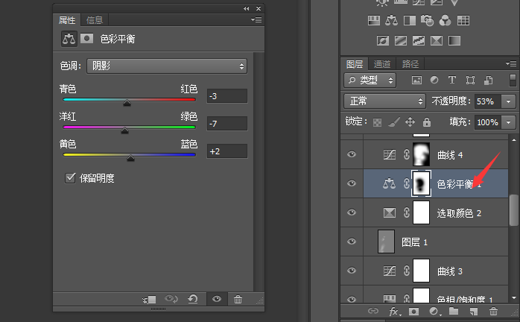Screen dimensions: 520x322
Task: Filter layers by pixel layers icon
Action: (416, 80)
